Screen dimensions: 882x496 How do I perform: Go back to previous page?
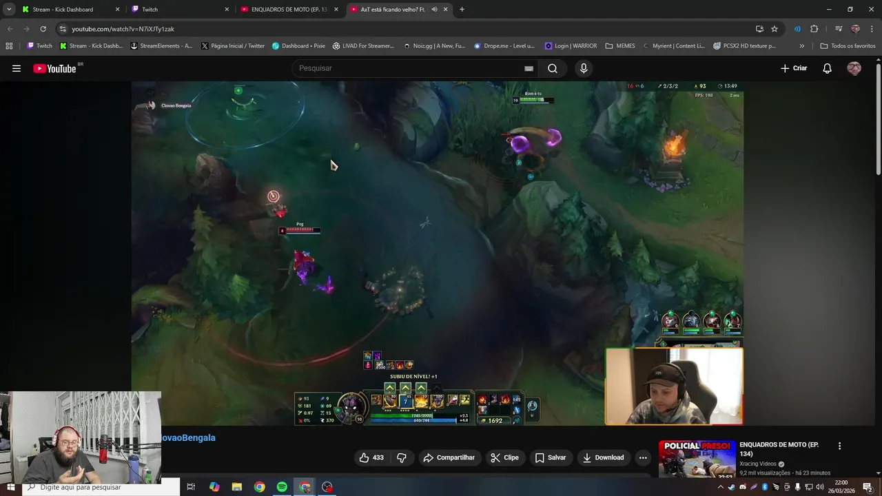[x=10, y=29]
